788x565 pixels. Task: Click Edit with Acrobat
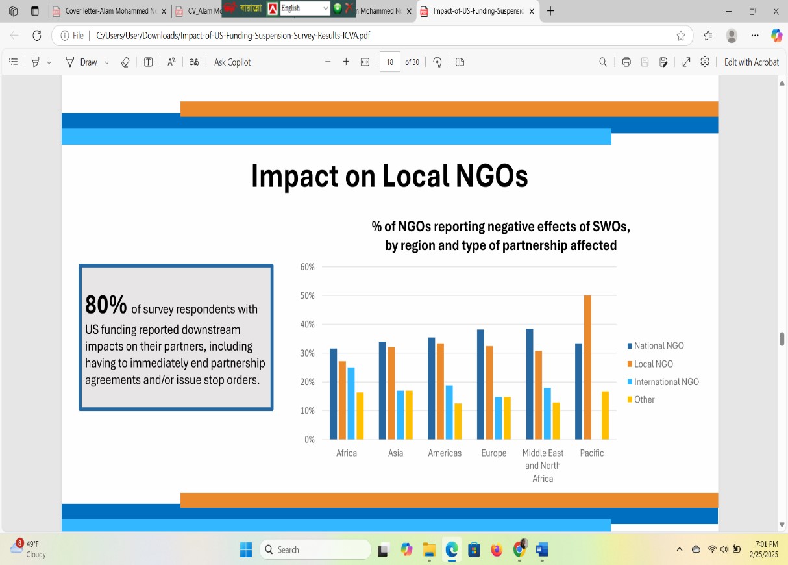point(752,62)
